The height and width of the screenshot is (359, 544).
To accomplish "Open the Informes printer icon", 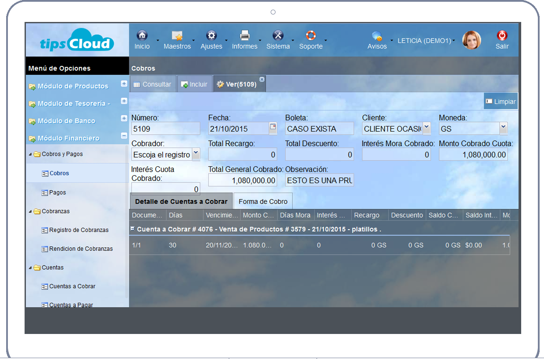I will (x=244, y=36).
